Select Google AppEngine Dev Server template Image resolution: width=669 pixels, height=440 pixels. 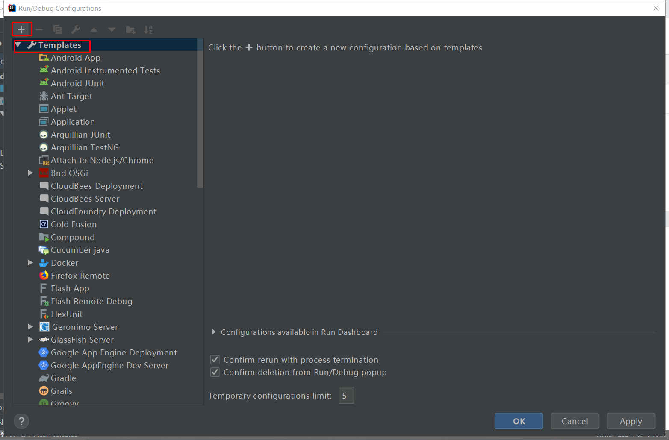pyautogui.click(x=109, y=365)
